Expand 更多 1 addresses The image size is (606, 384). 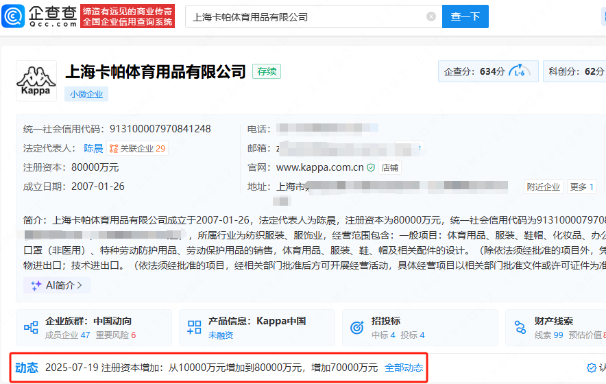pyautogui.click(x=581, y=187)
